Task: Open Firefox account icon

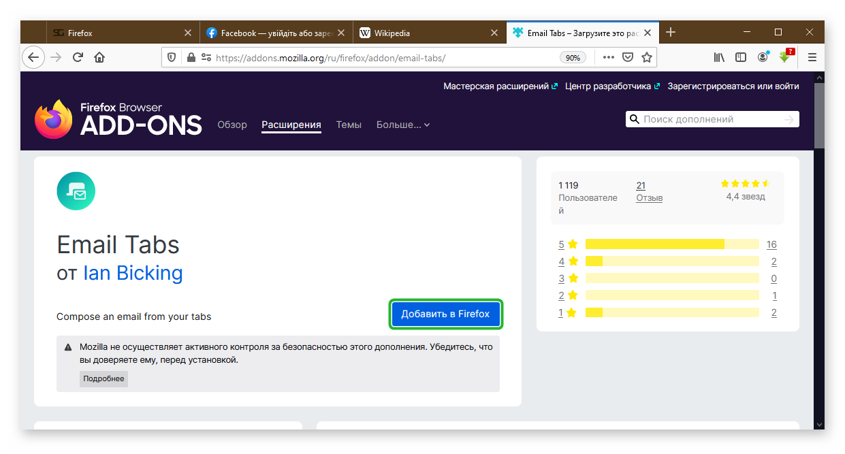Action: point(763,58)
